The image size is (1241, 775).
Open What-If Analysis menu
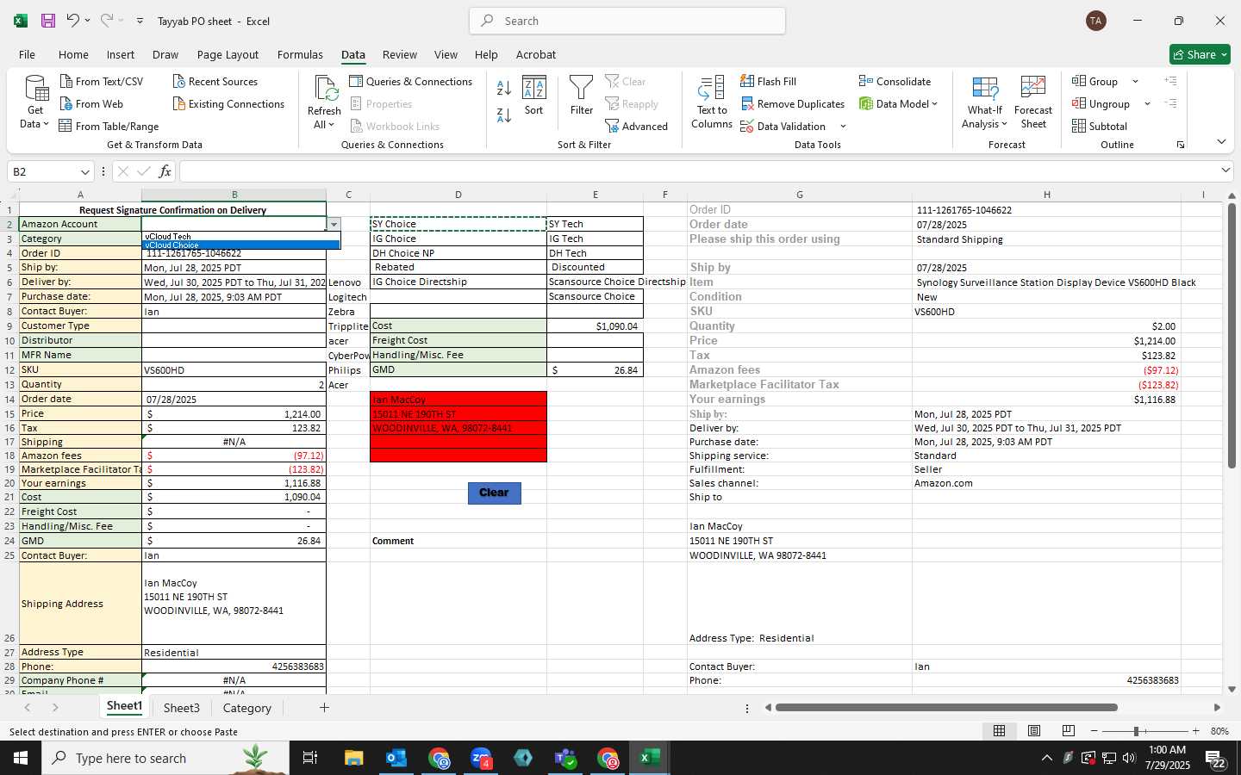click(985, 102)
